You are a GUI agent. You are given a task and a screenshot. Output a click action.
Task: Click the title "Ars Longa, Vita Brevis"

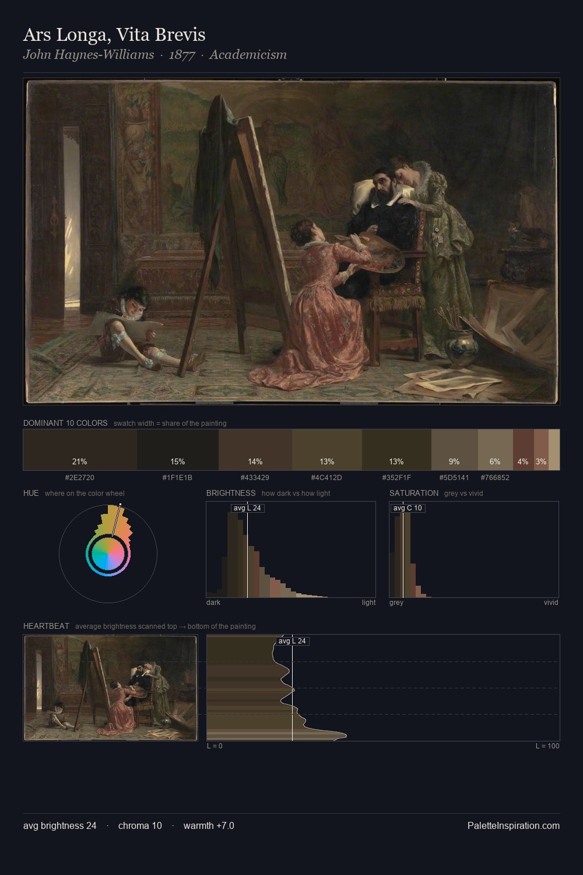pyautogui.click(x=114, y=34)
